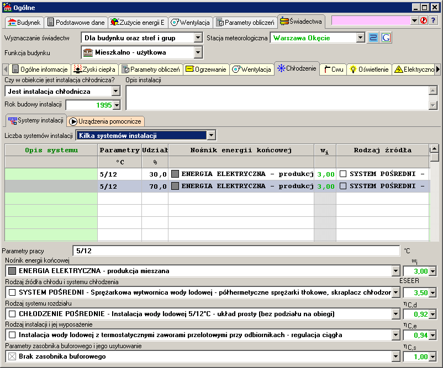Select the table row with 30,0 percent
This screenshot has width=443, height=368.
pos(217,174)
